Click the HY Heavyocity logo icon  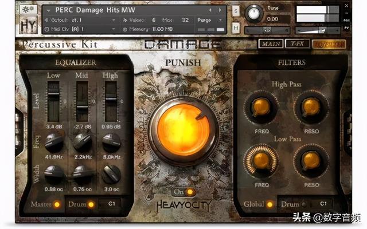(28, 25)
